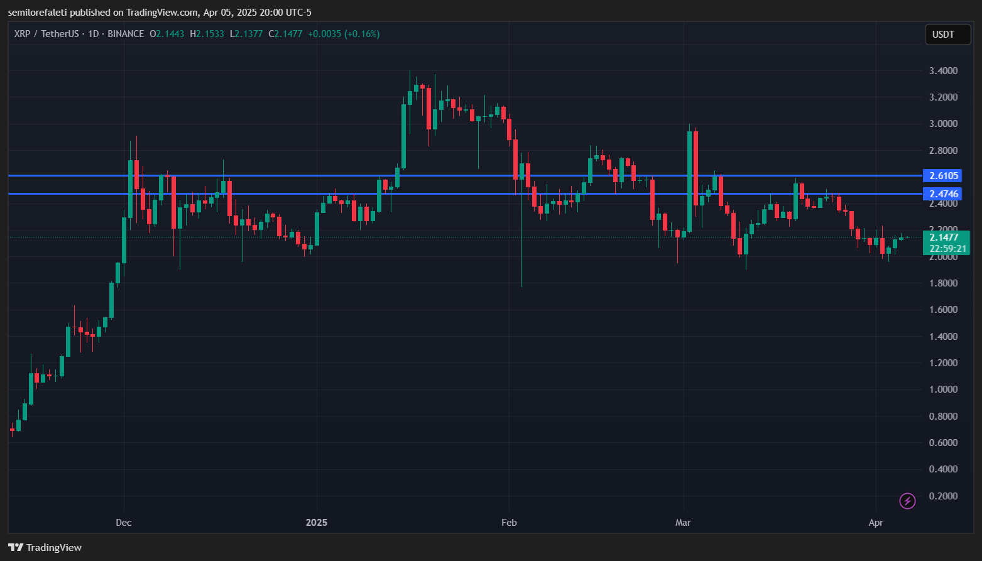The width and height of the screenshot is (982, 561).
Task: Click the Apr label on time axis
Action: (875, 523)
